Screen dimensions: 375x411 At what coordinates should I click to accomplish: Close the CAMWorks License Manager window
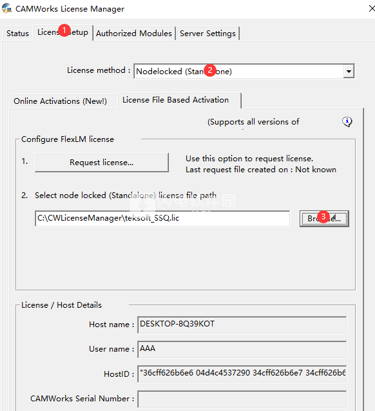[x=372, y=8]
